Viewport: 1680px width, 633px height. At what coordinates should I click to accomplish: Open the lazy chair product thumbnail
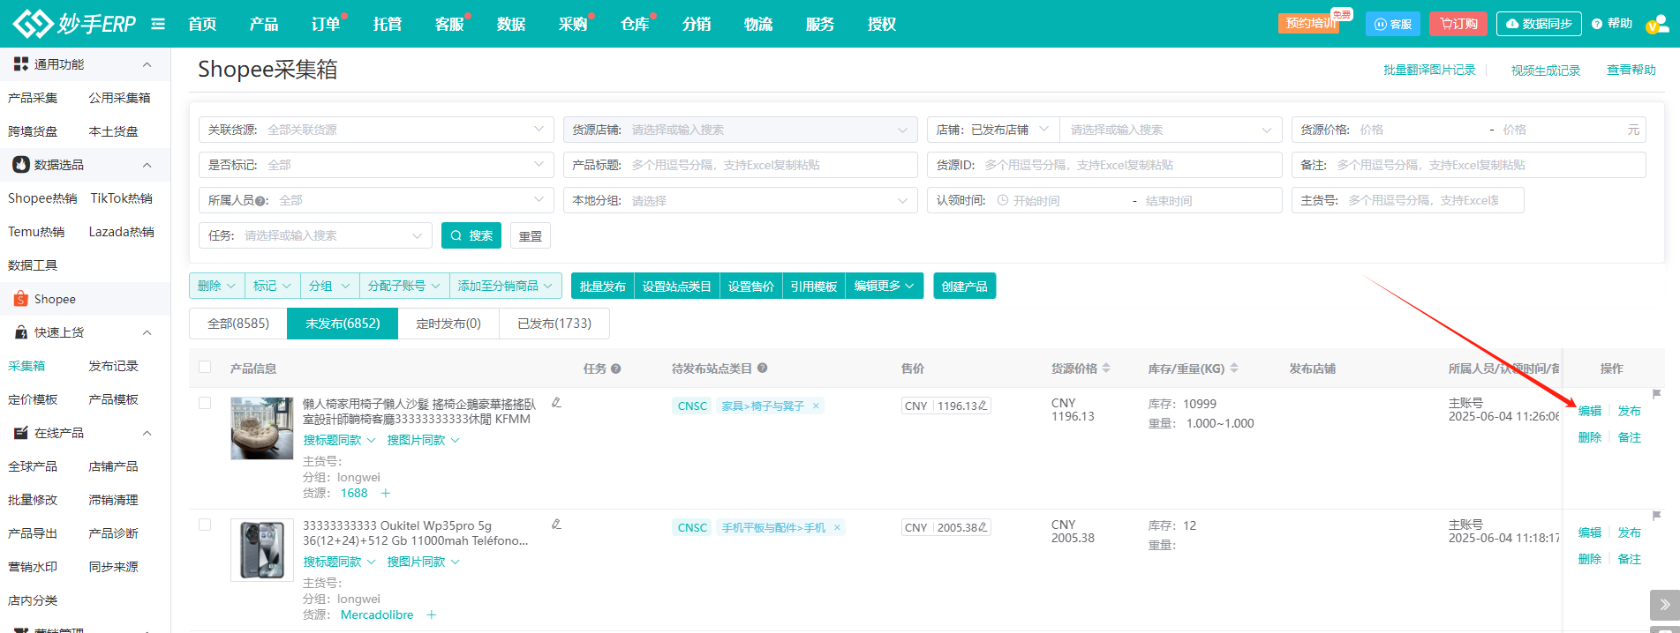pos(262,428)
